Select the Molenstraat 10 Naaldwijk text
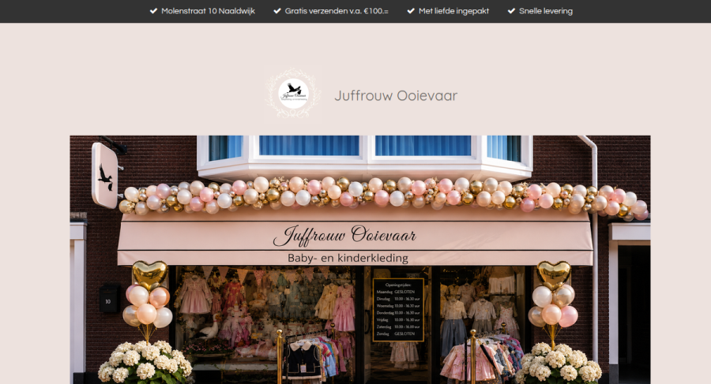711x384 pixels. tap(208, 11)
